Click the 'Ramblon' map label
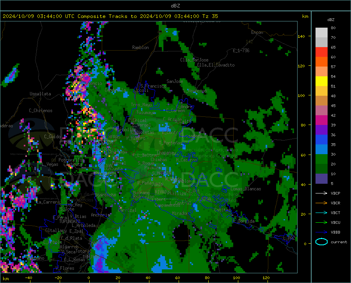This screenshot has width=351, height=283. point(140,47)
